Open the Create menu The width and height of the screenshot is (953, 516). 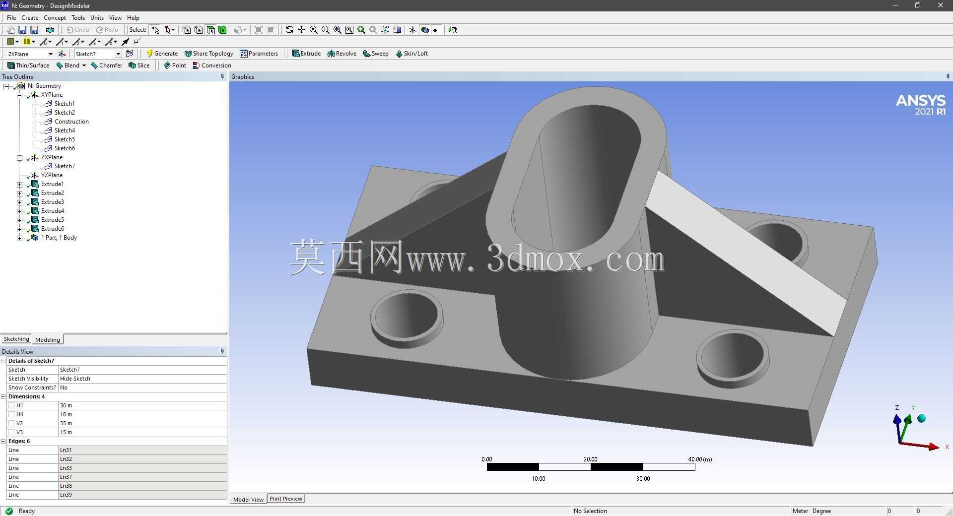[x=30, y=18]
